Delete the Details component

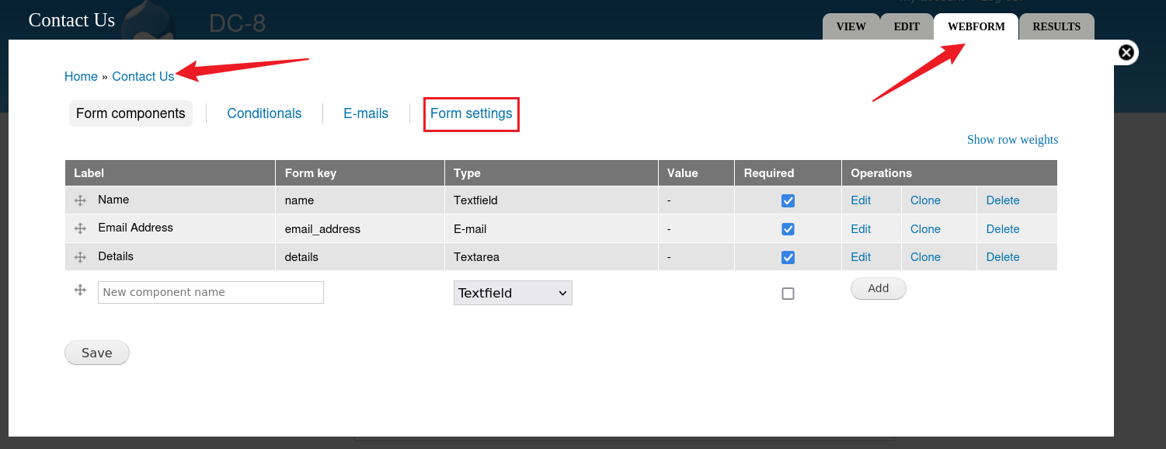(1002, 257)
